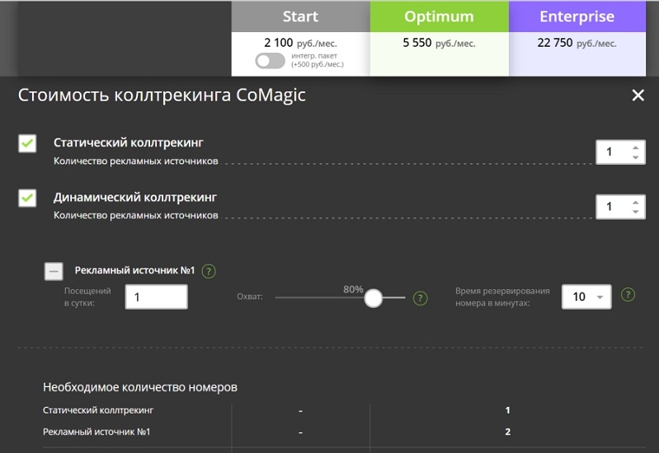
Task: Click value 2 in Рекламный источник №1 row
Action: coord(508,432)
